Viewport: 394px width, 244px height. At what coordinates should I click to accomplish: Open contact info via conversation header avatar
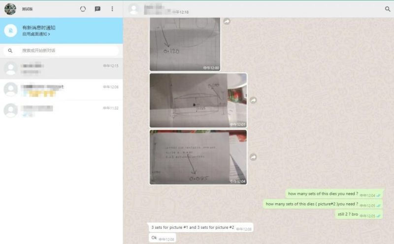(133, 9)
